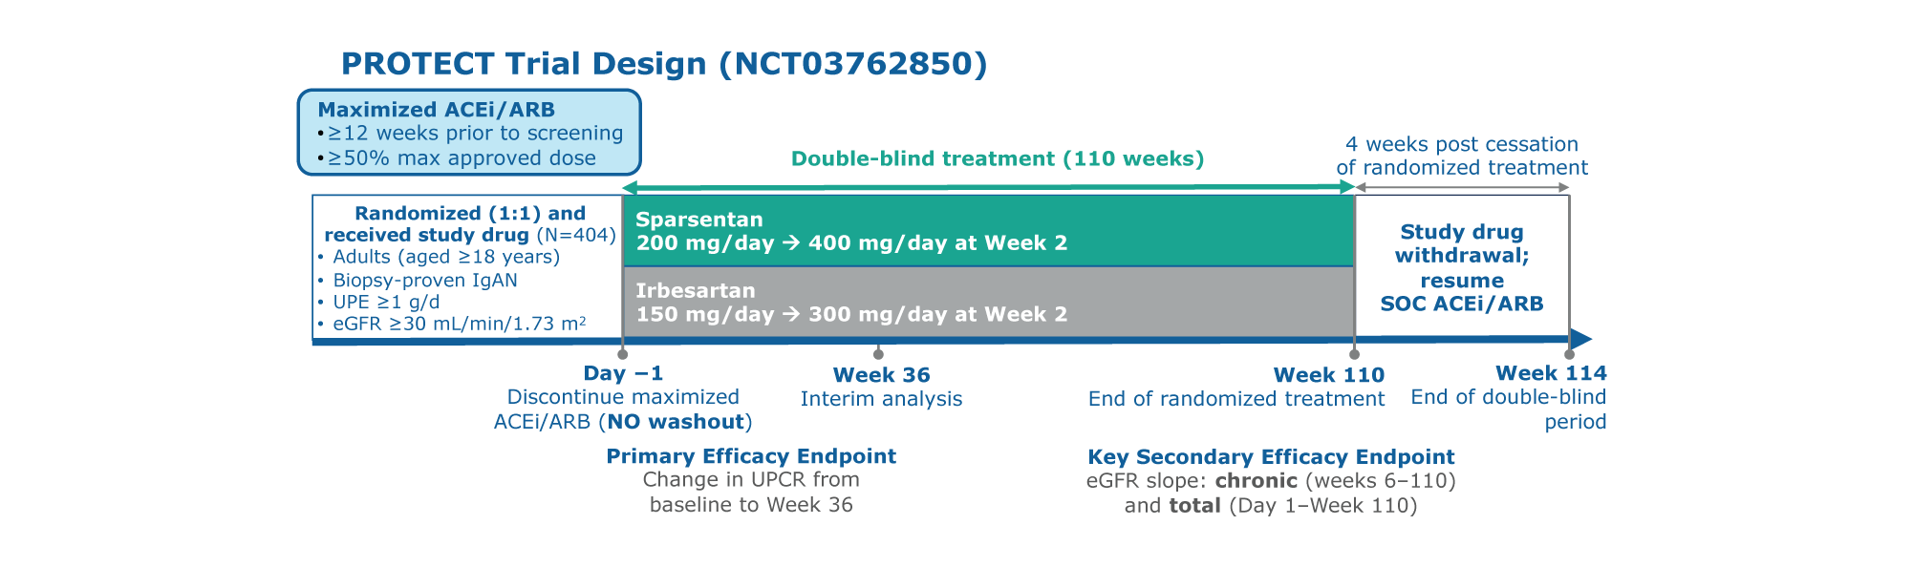
Task: Click the green Sparsentan treatment bar
Action: [987, 231]
